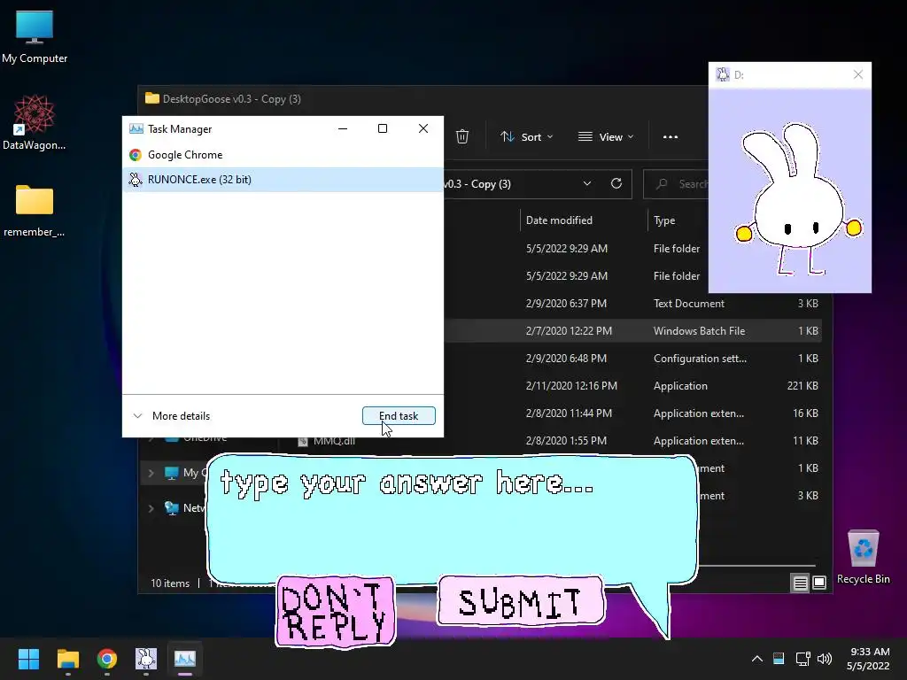Open Google Chrome from the taskbar

click(107, 659)
